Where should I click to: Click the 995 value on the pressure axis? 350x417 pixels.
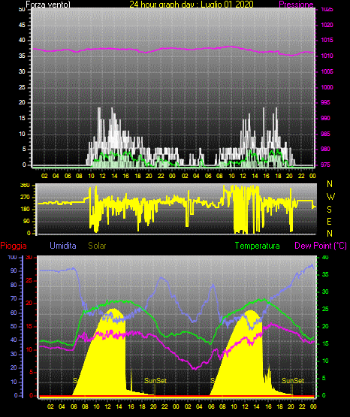point(325,102)
